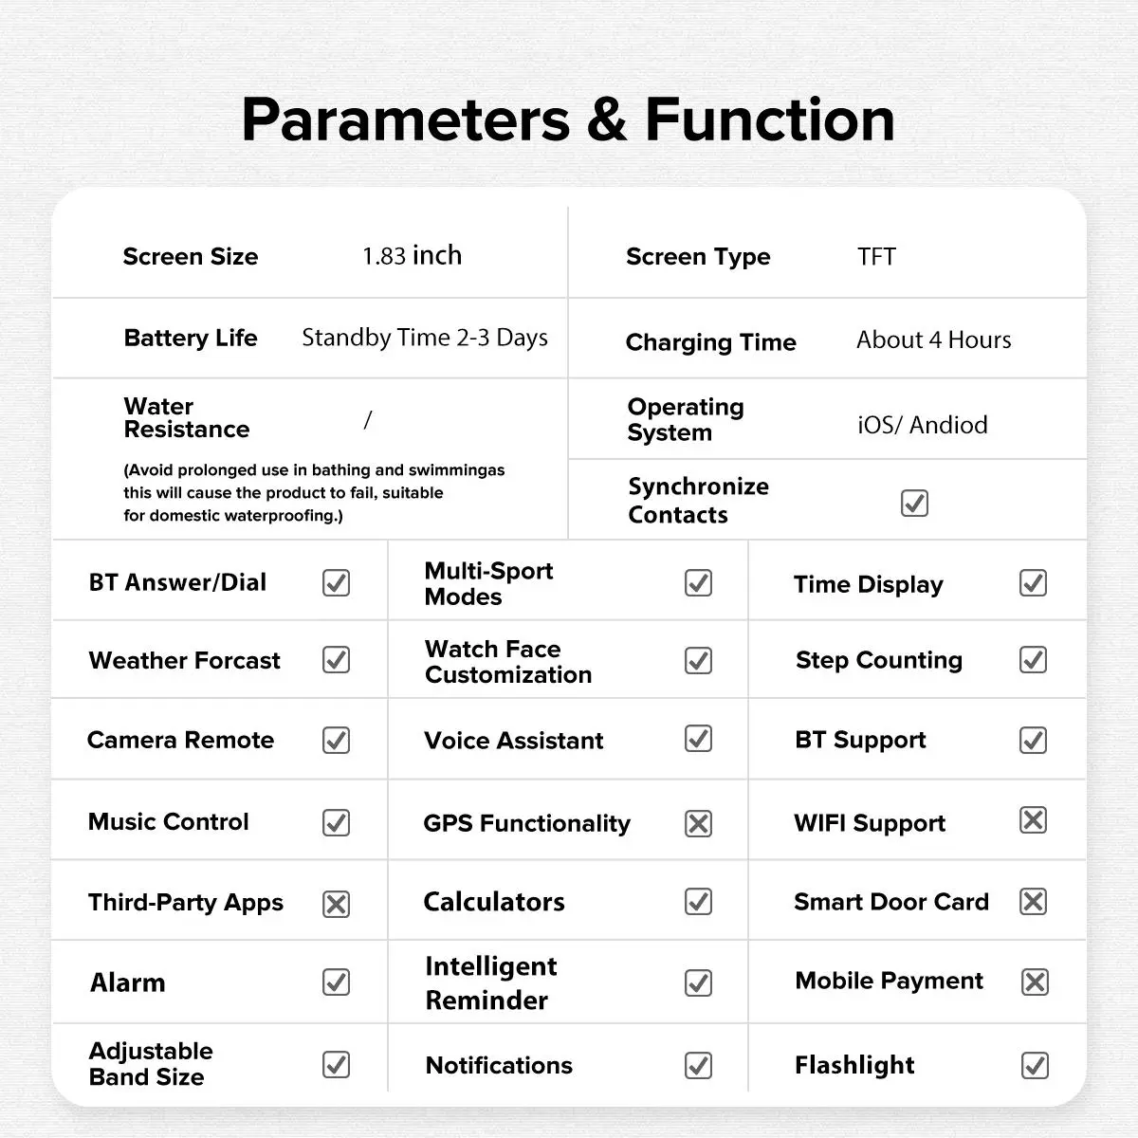
Task: Select the Water Resistance label
Action: [186, 417]
